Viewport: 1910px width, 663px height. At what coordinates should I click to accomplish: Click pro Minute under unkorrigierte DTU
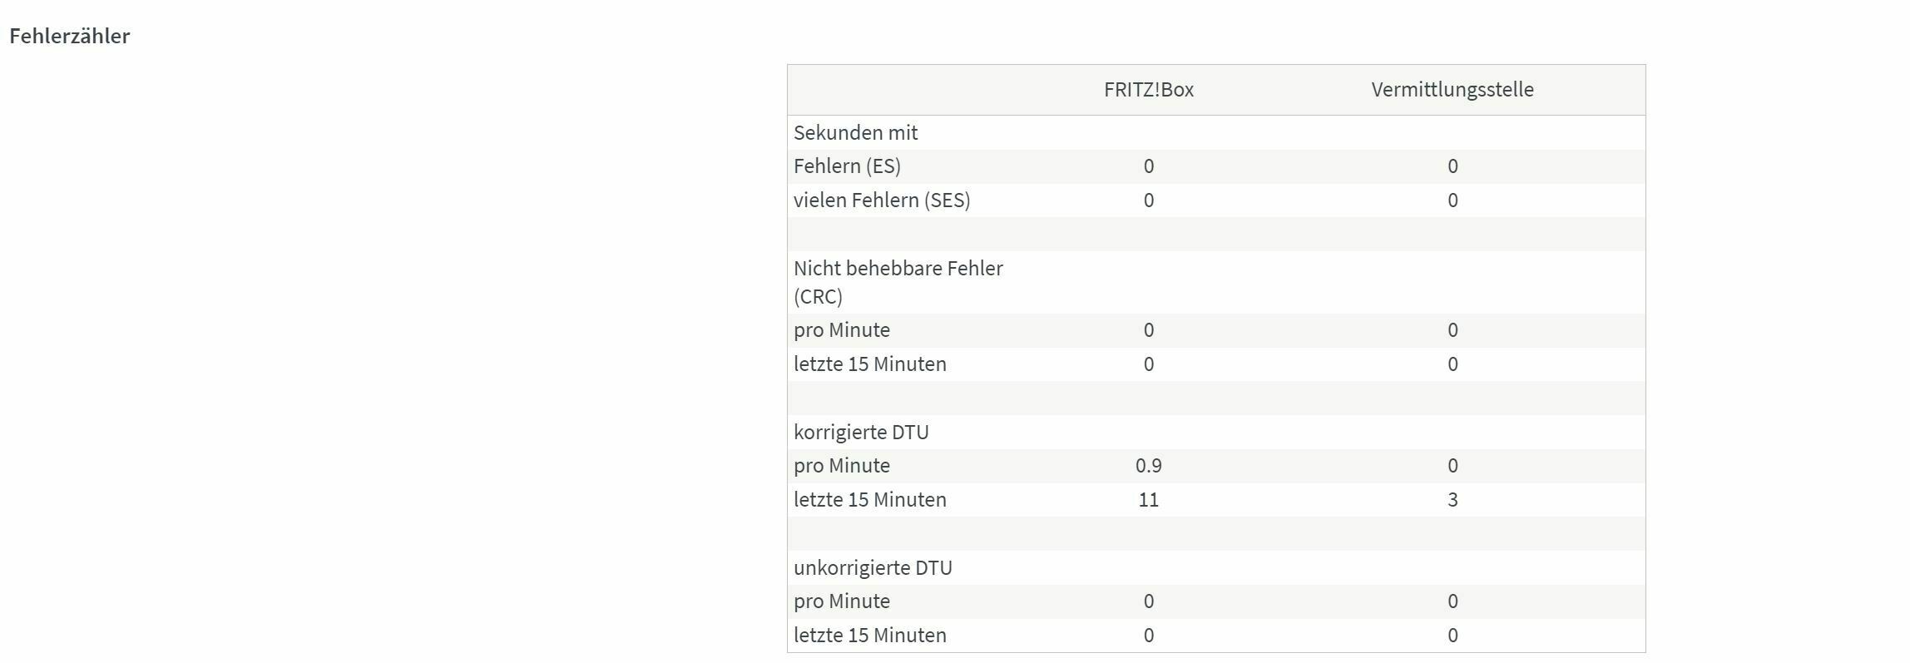[x=842, y=601]
